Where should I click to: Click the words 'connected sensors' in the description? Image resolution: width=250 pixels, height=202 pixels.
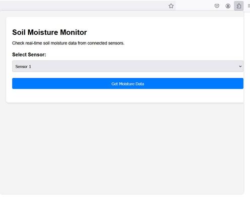106,43
